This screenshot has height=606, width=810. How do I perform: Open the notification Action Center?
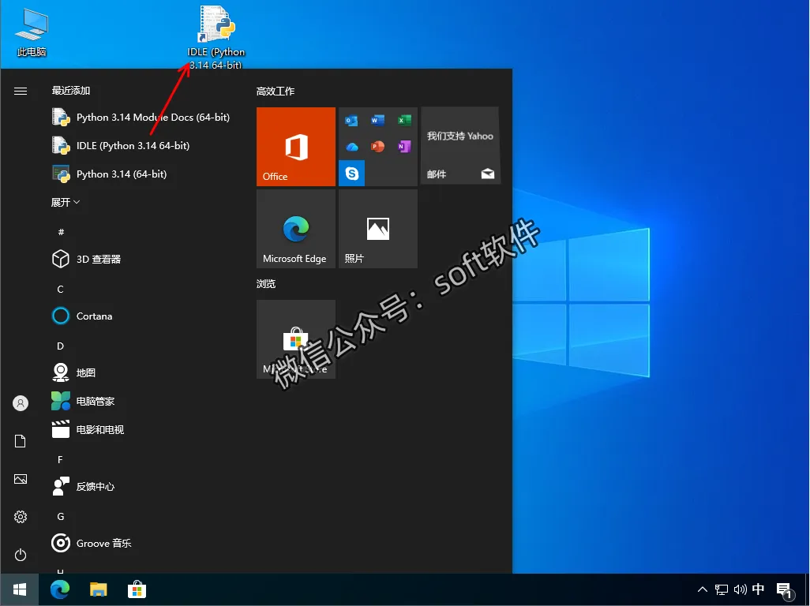[x=784, y=590]
